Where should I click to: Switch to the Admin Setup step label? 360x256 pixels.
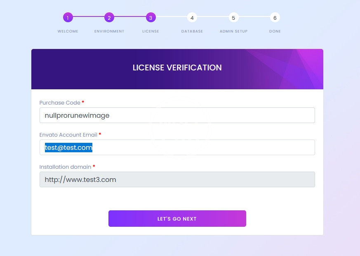click(x=233, y=31)
